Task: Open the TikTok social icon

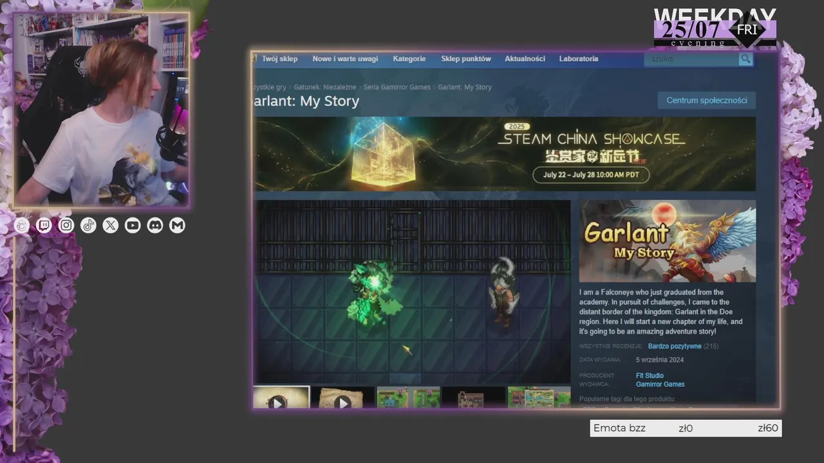Action: pyautogui.click(x=88, y=225)
